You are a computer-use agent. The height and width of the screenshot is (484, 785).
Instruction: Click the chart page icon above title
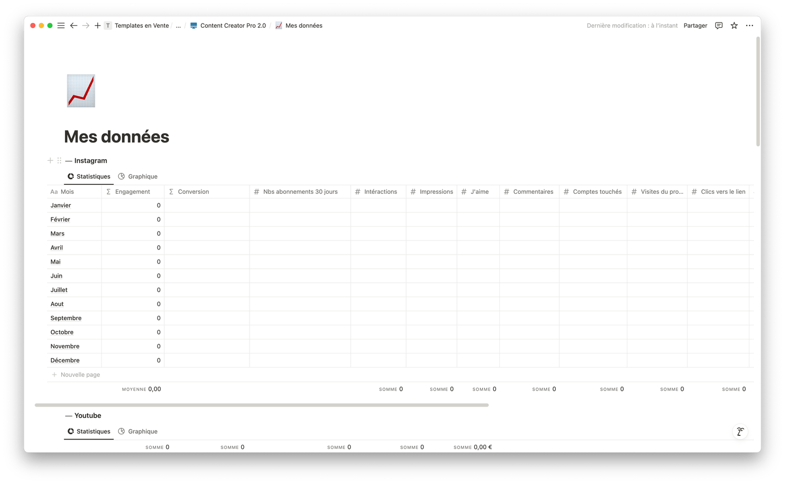81,91
